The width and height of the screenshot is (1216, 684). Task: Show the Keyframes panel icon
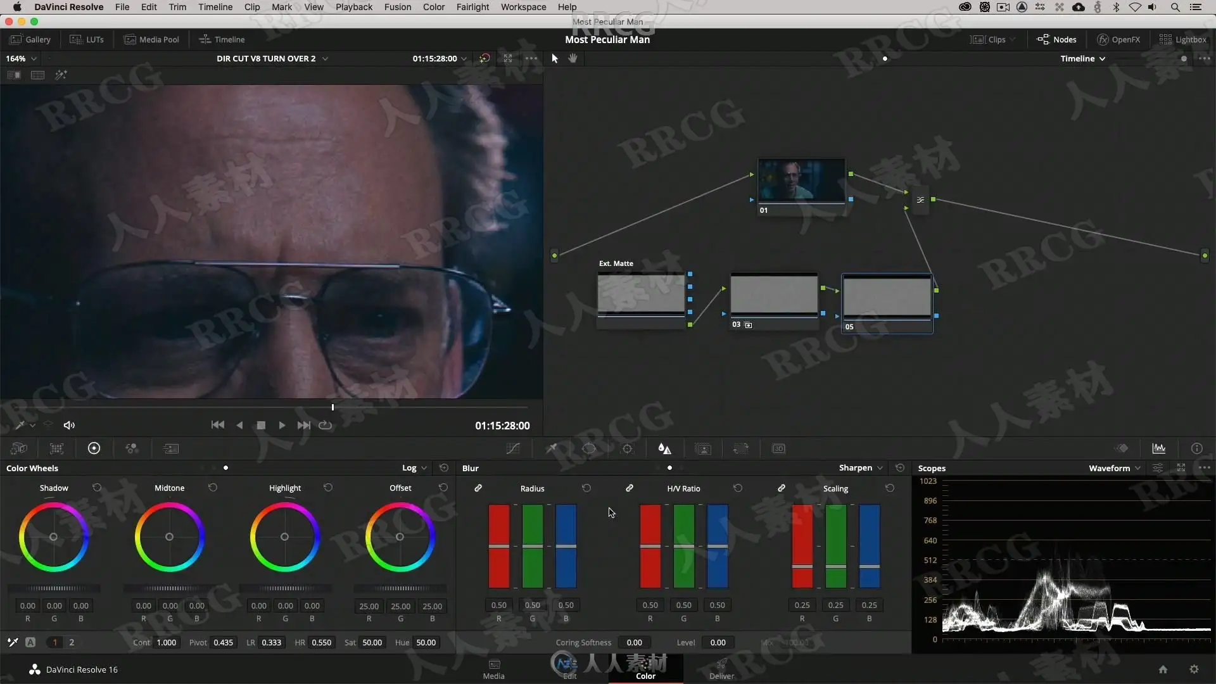pos(1122,448)
